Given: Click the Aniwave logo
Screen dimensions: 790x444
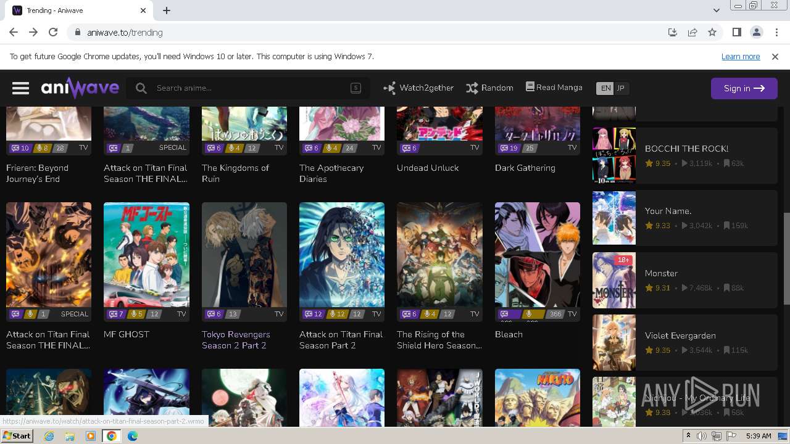Looking at the screenshot, I should point(80,88).
